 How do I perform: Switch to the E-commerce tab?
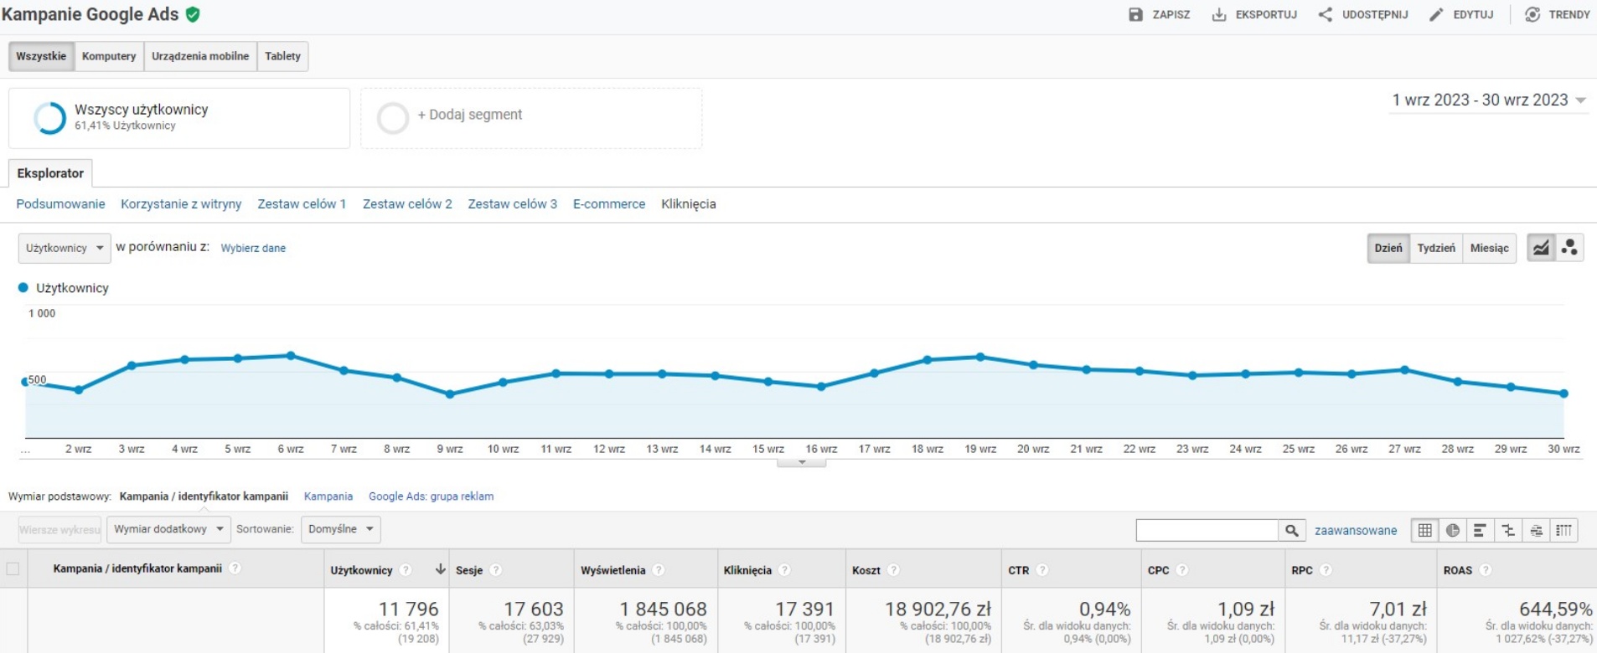tap(608, 204)
